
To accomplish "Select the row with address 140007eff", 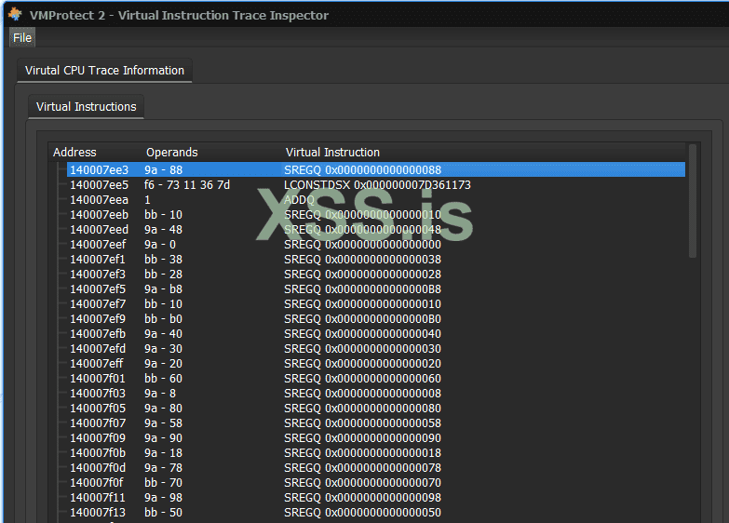I will 375,363.
